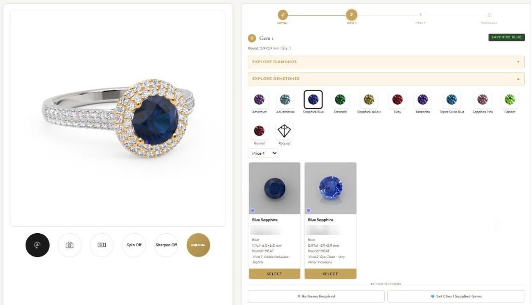Viewport: 531px width, 305px height.
Task: Click the black rotate view icon button
Action: (37, 245)
